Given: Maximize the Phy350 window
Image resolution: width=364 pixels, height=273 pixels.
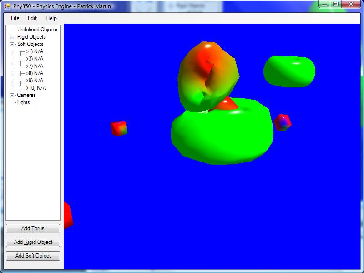Looking at the screenshot, I should pos(336,5).
